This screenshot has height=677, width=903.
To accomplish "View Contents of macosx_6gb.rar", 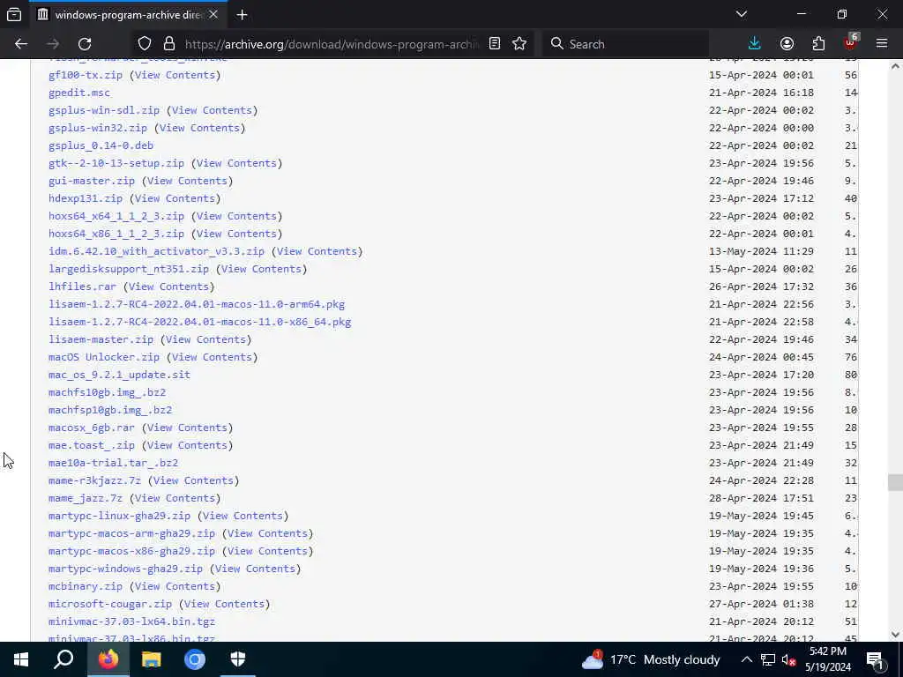I will pos(187,428).
